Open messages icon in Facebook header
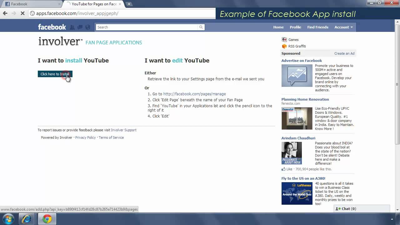 80,27
